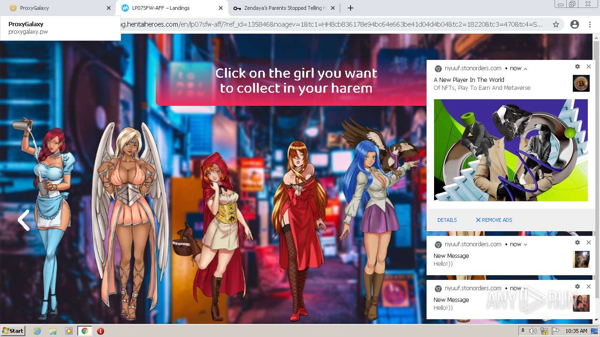Click the DETAILS button on the notification
600x337 pixels.
coord(447,220)
